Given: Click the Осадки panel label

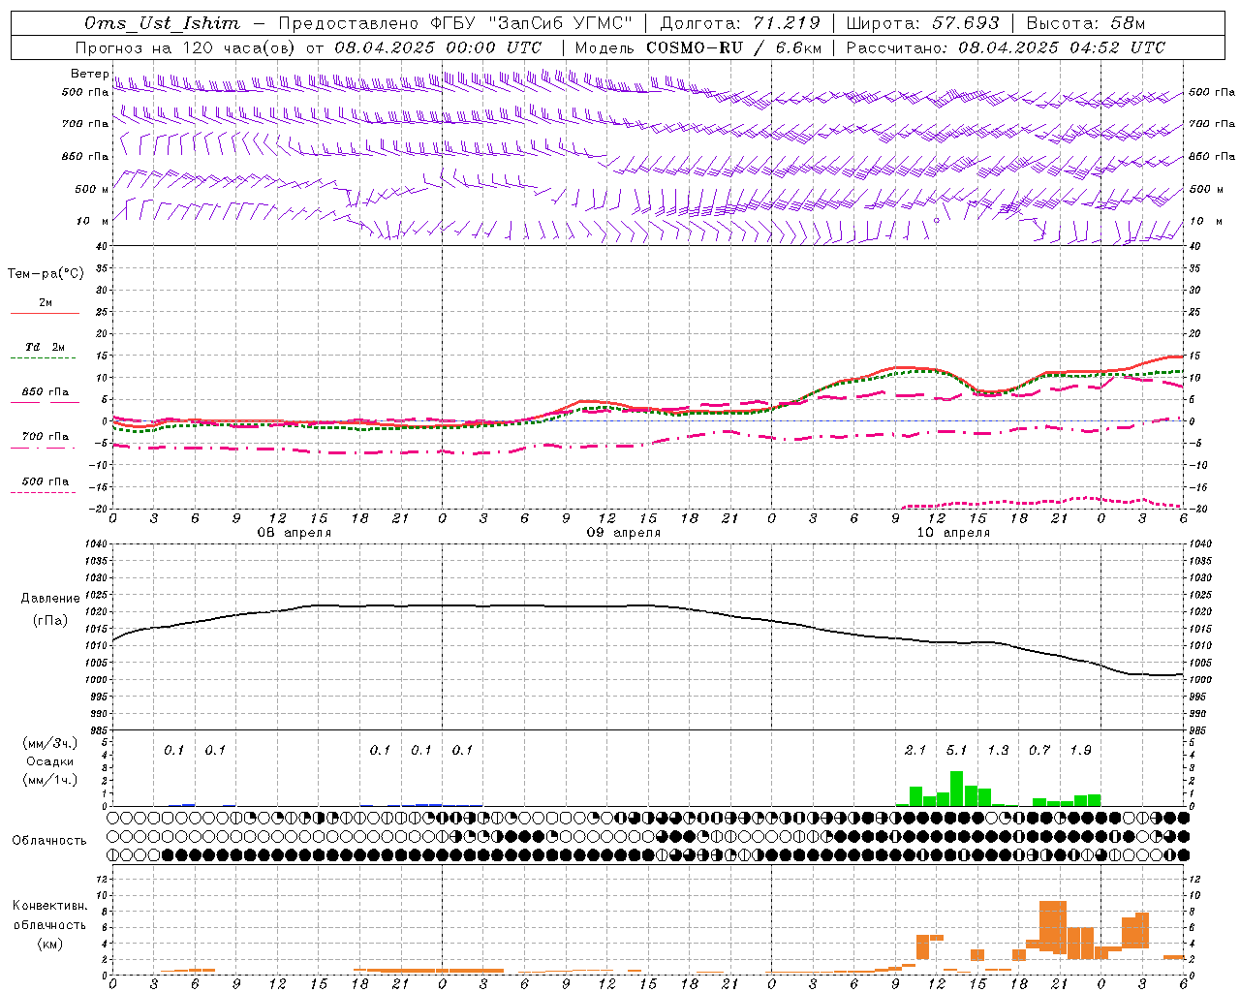Looking at the screenshot, I should [50, 761].
